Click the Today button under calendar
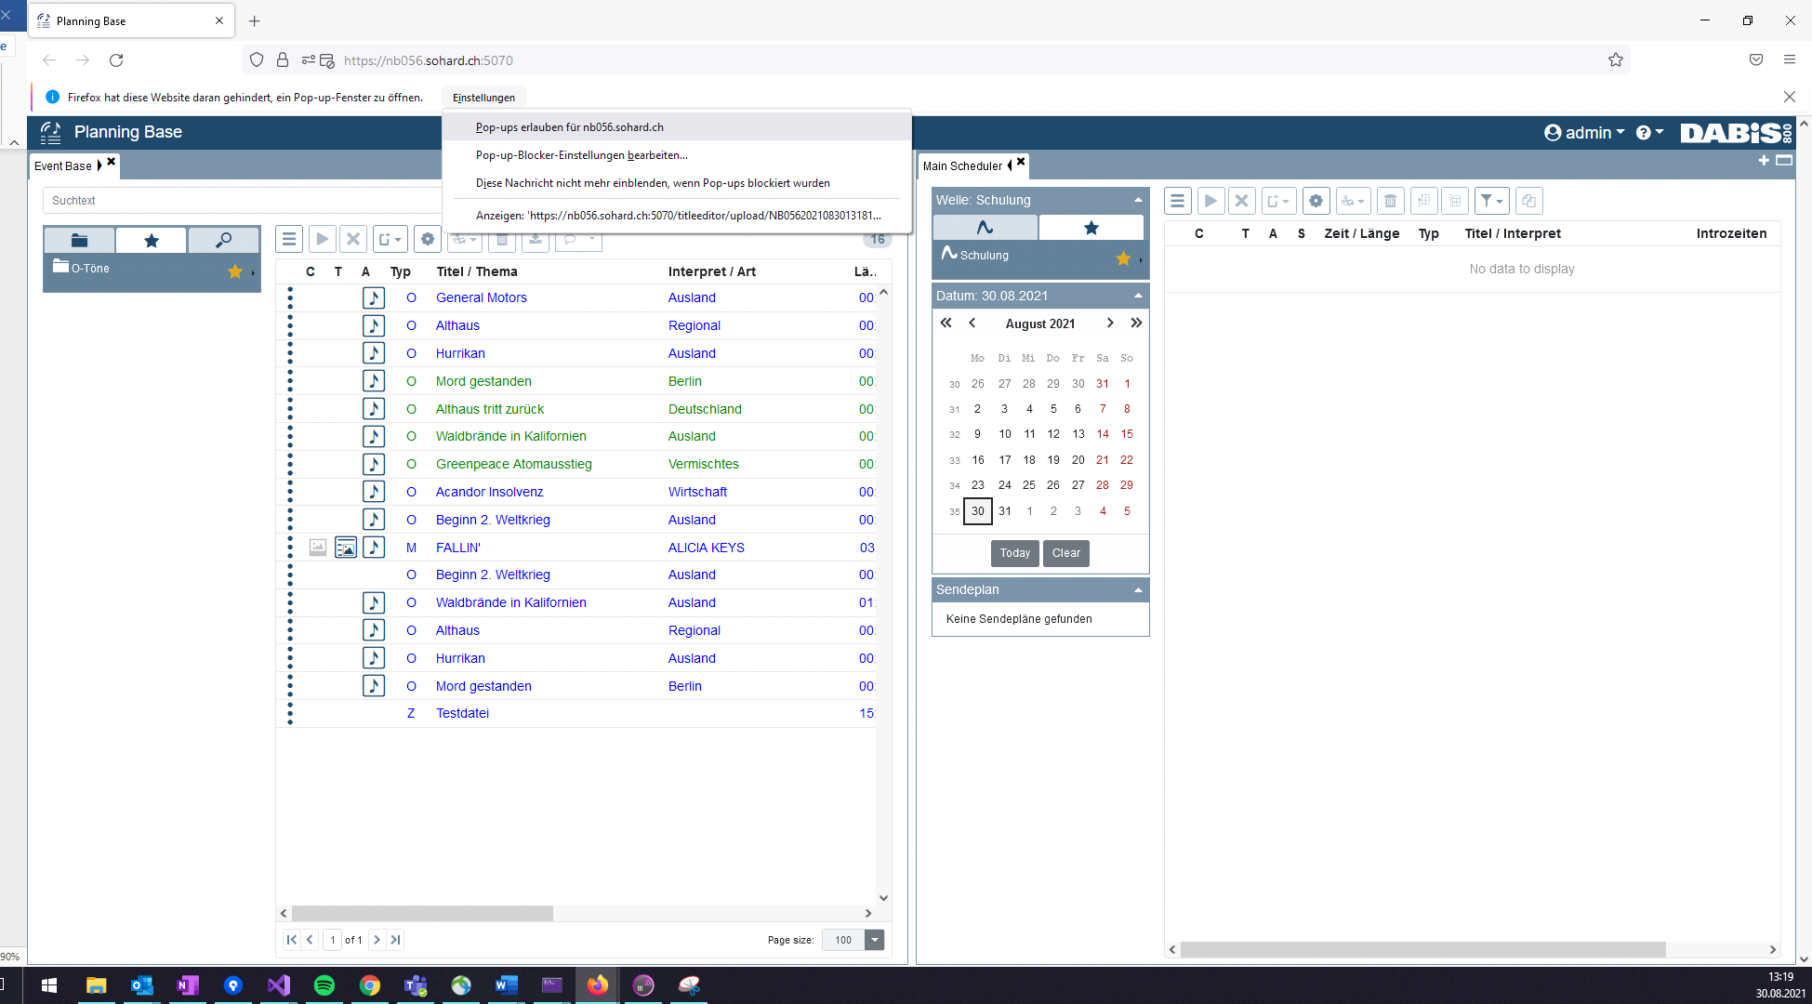The width and height of the screenshot is (1812, 1004). (1014, 553)
